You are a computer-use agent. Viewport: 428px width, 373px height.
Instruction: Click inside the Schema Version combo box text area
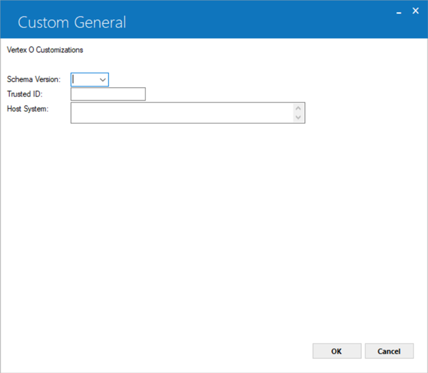85,80
